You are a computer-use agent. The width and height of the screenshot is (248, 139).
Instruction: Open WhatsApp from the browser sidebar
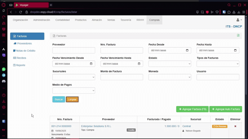pos(4,69)
